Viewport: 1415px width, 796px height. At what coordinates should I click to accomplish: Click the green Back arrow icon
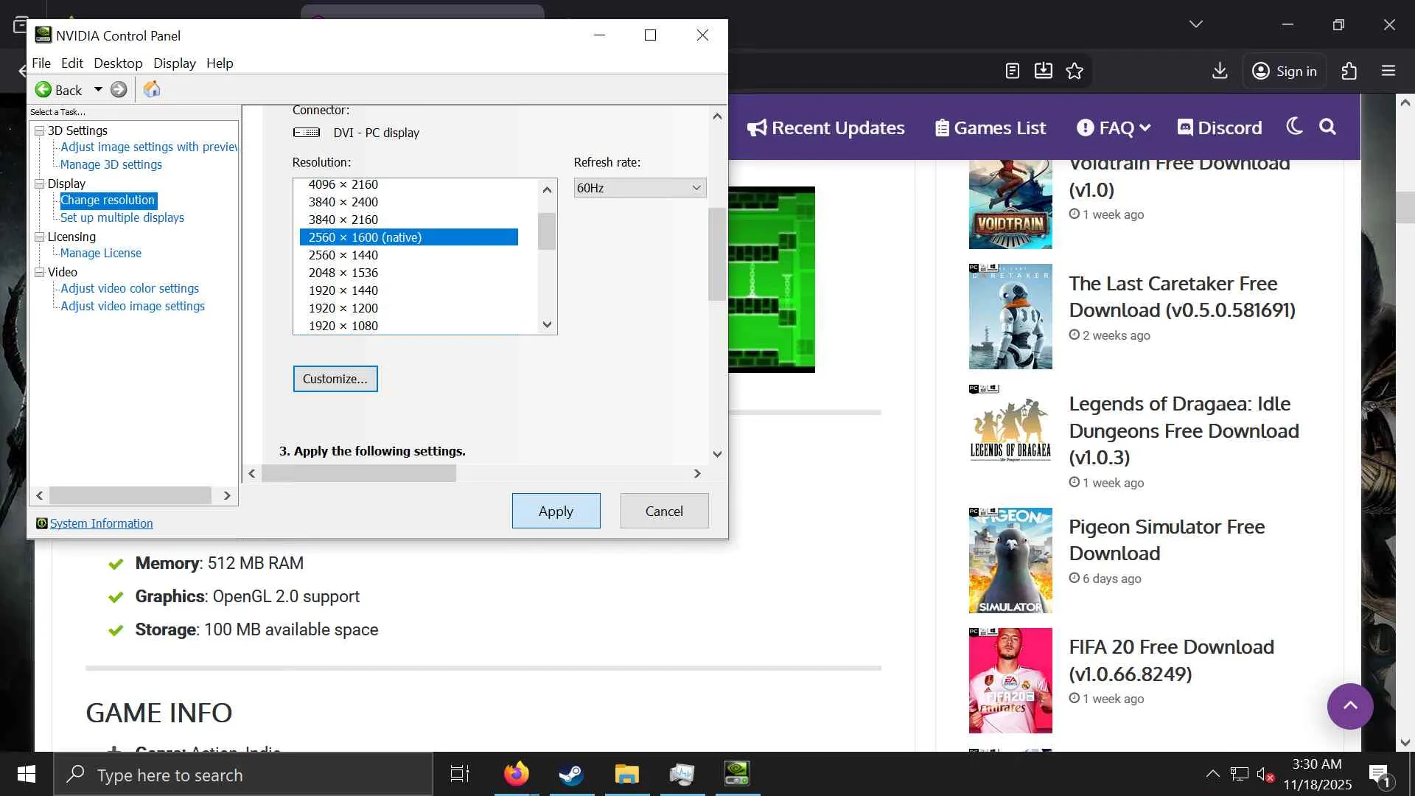pyautogui.click(x=43, y=90)
